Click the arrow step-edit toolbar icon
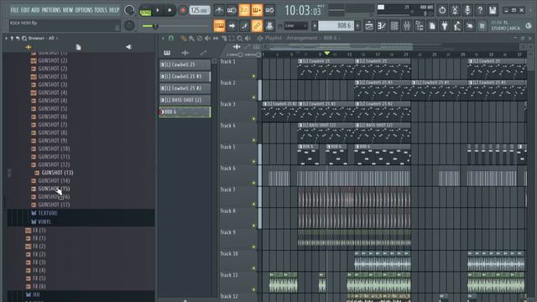 232,26
